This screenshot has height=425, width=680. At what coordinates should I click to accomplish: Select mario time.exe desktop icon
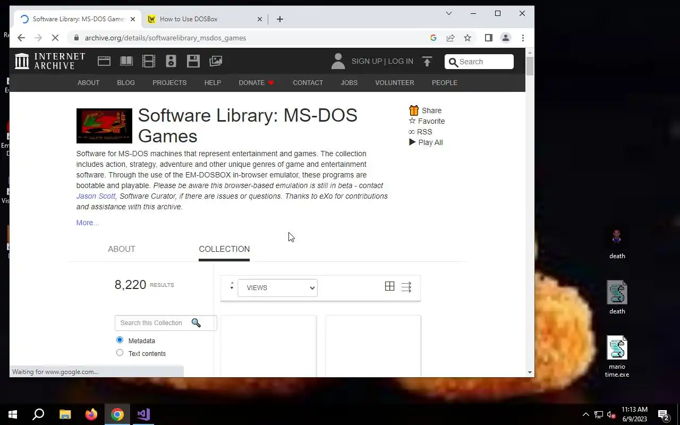click(617, 356)
